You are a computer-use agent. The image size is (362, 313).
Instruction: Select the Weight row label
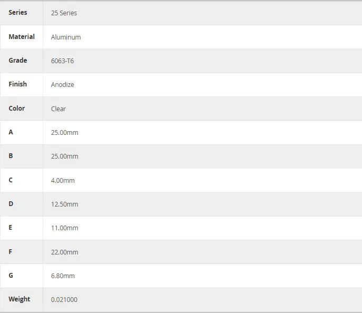coord(19,299)
